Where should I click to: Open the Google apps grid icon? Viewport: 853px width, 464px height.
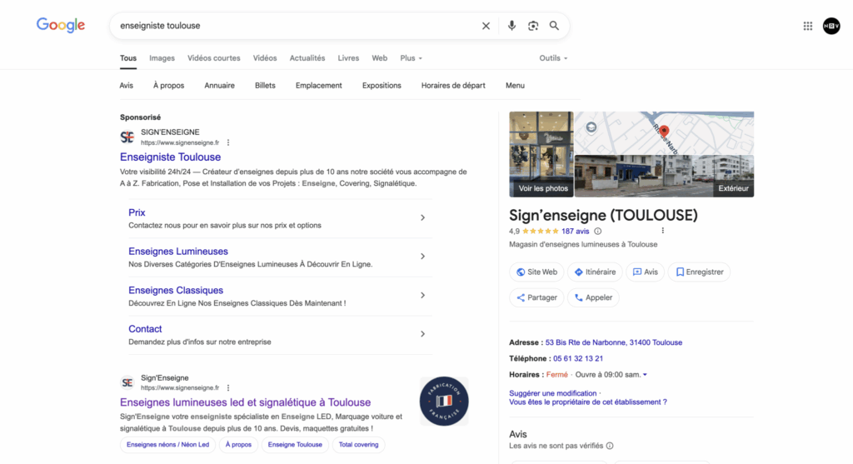click(808, 26)
